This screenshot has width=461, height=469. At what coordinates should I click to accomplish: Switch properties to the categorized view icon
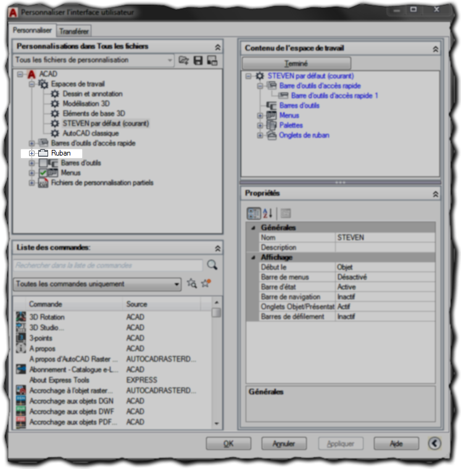(254, 214)
